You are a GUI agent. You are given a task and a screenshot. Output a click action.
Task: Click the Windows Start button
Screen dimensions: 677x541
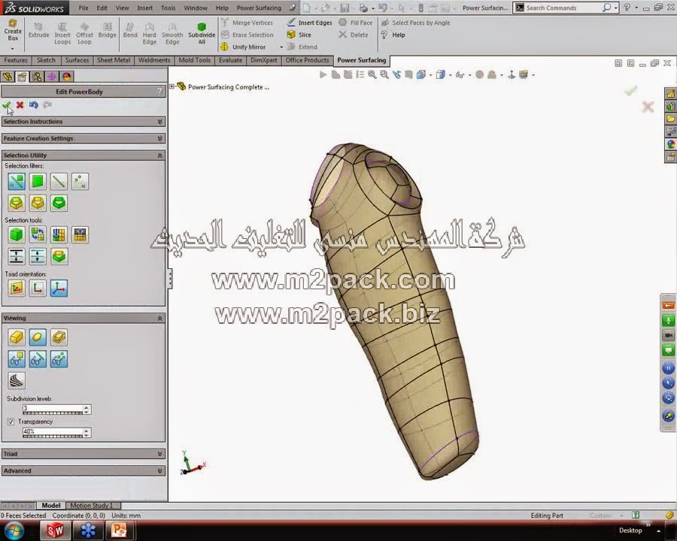(13, 530)
